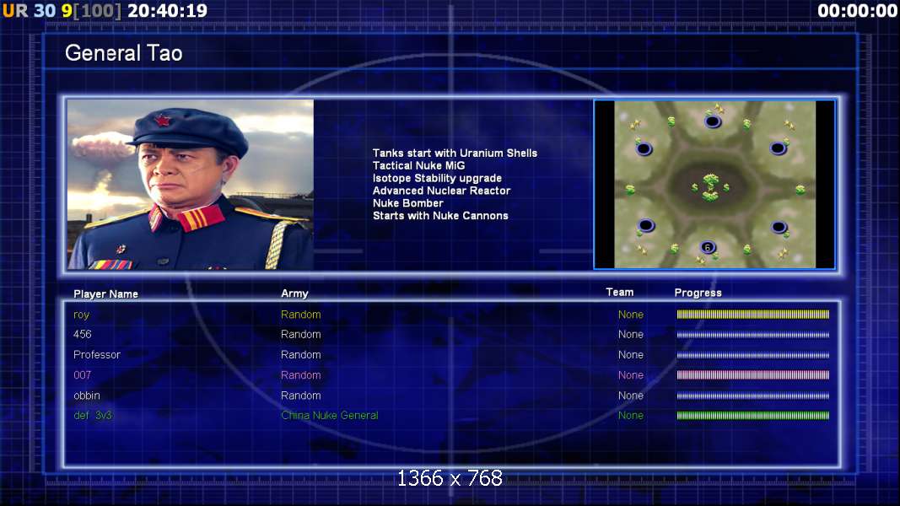The height and width of the screenshot is (506, 900).
Task: Select player name 007
Action: coord(82,374)
